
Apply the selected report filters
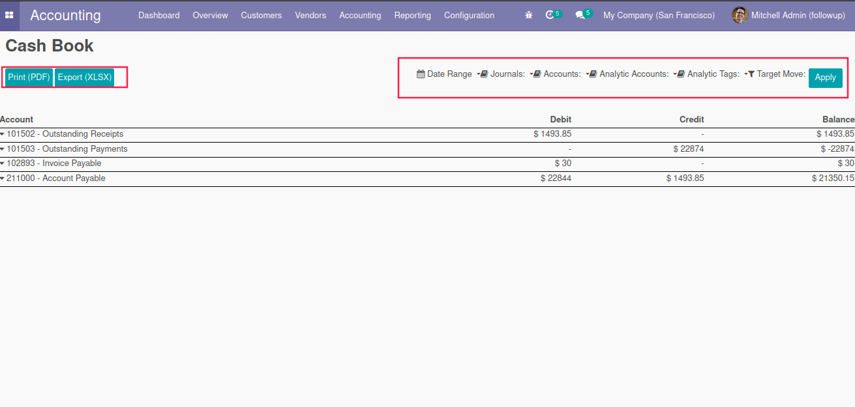[826, 77]
